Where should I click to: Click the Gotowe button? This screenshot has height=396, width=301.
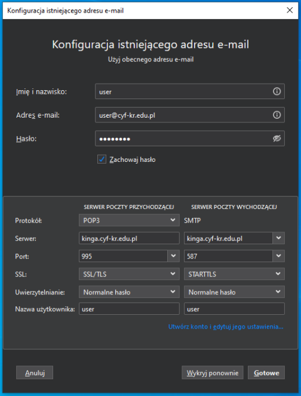point(266,373)
